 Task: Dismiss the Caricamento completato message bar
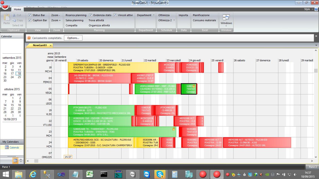(x=316, y=36)
